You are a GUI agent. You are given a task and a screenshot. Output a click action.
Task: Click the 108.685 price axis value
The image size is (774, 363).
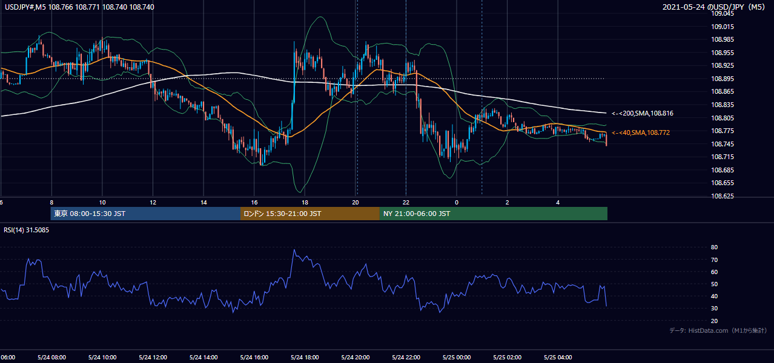[723, 170]
